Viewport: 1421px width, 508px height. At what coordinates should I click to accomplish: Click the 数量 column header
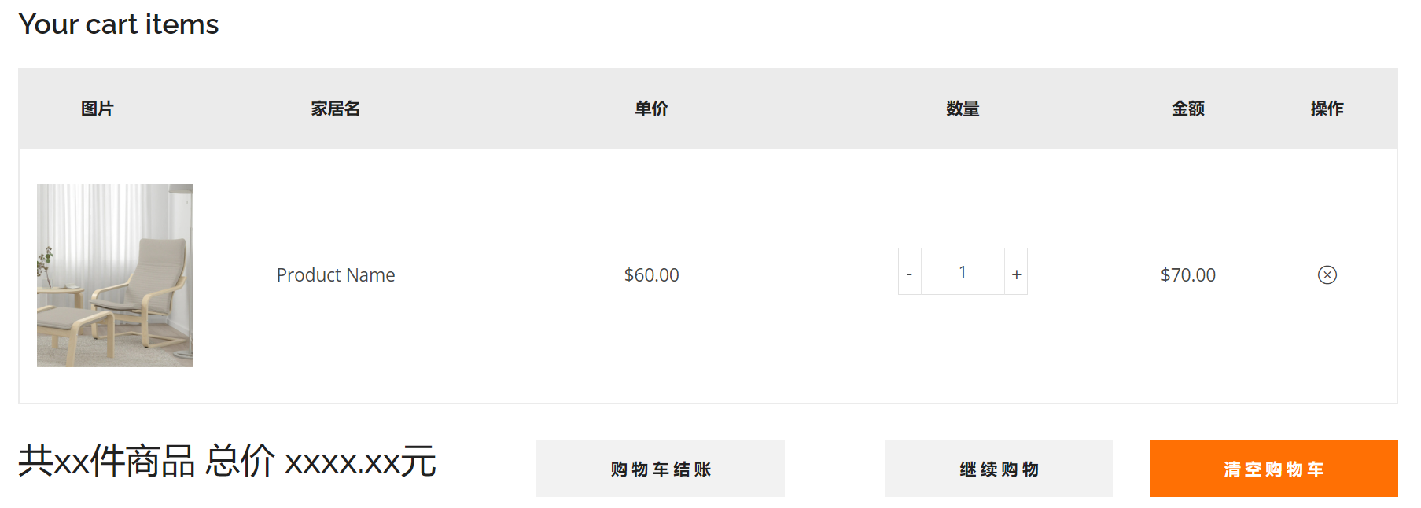[963, 109]
